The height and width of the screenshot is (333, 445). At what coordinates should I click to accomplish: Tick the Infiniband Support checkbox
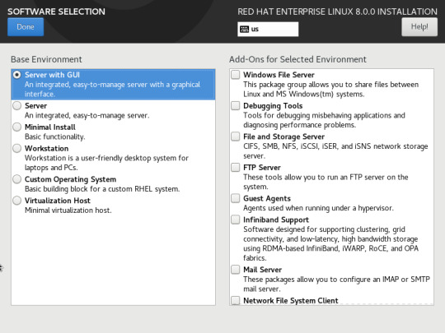coord(235,220)
